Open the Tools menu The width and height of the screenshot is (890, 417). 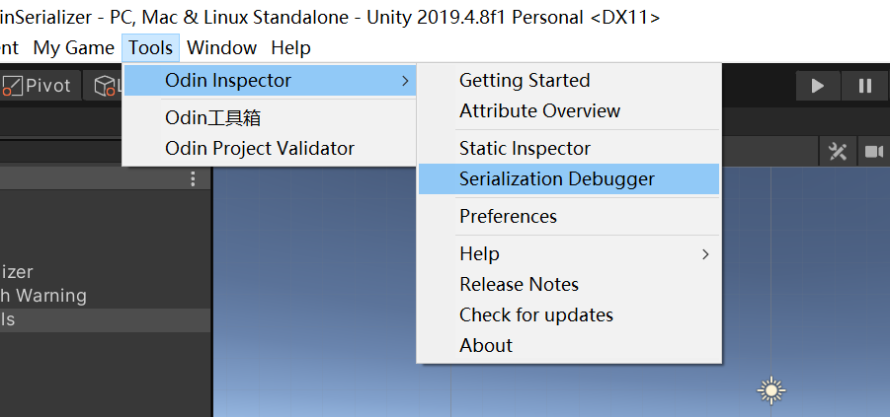point(150,47)
